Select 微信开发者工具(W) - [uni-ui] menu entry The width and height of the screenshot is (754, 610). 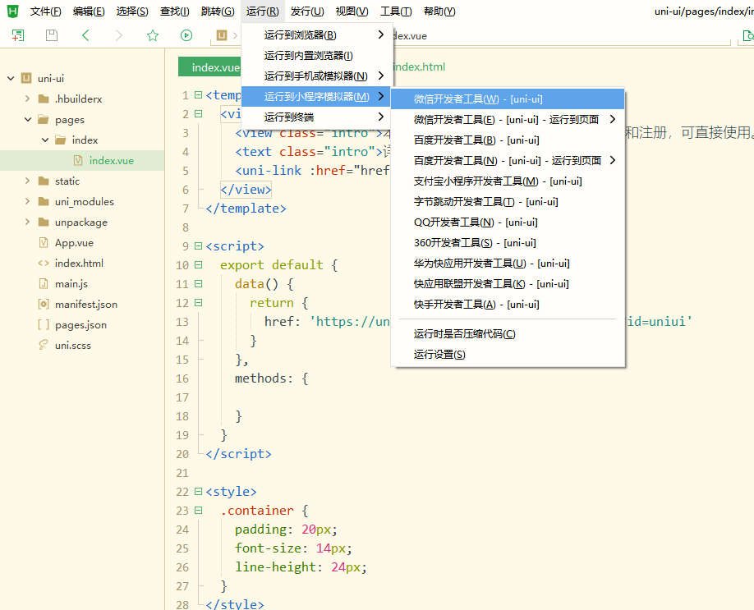click(478, 99)
